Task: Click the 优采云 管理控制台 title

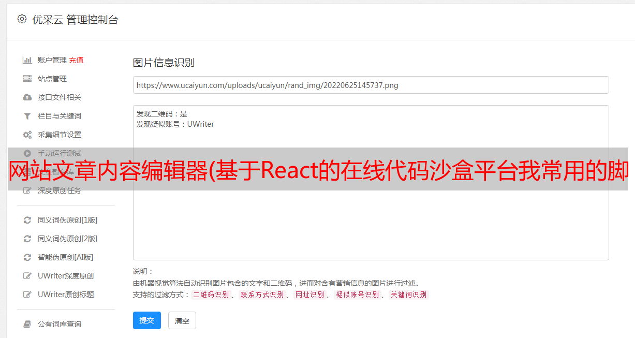Action: 75,20
